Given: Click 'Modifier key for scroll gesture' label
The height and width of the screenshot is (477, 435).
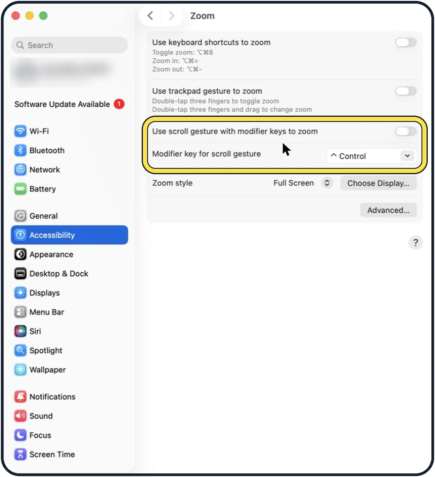Looking at the screenshot, I should pos(207,154).
